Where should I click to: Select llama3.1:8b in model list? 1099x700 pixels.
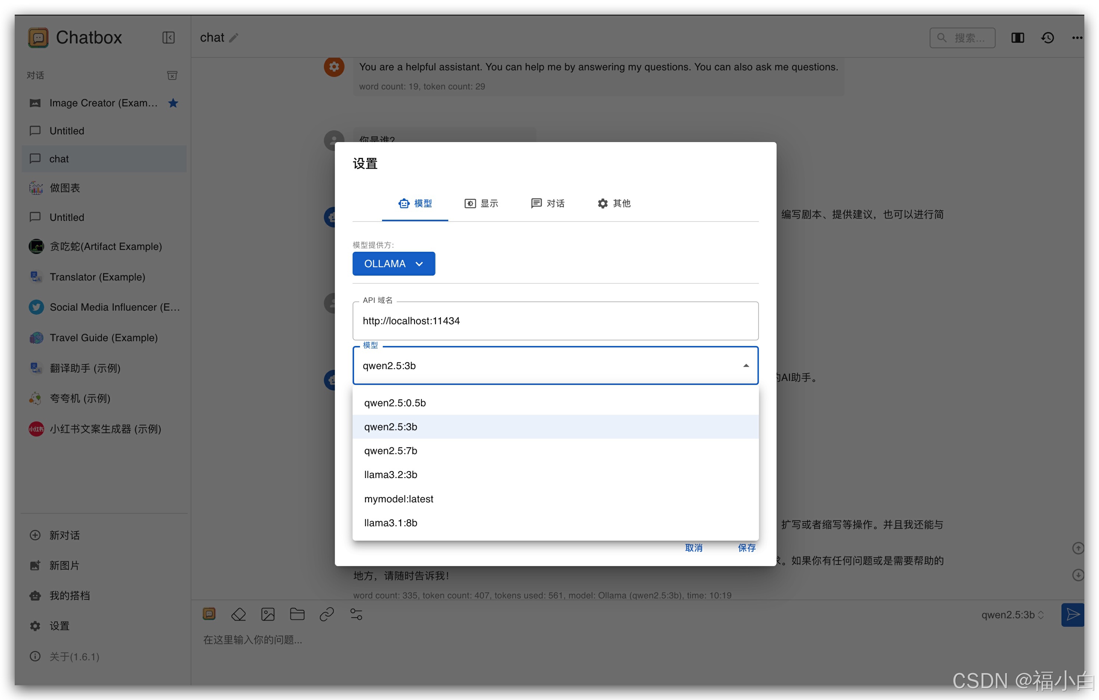tap(391, 523)
